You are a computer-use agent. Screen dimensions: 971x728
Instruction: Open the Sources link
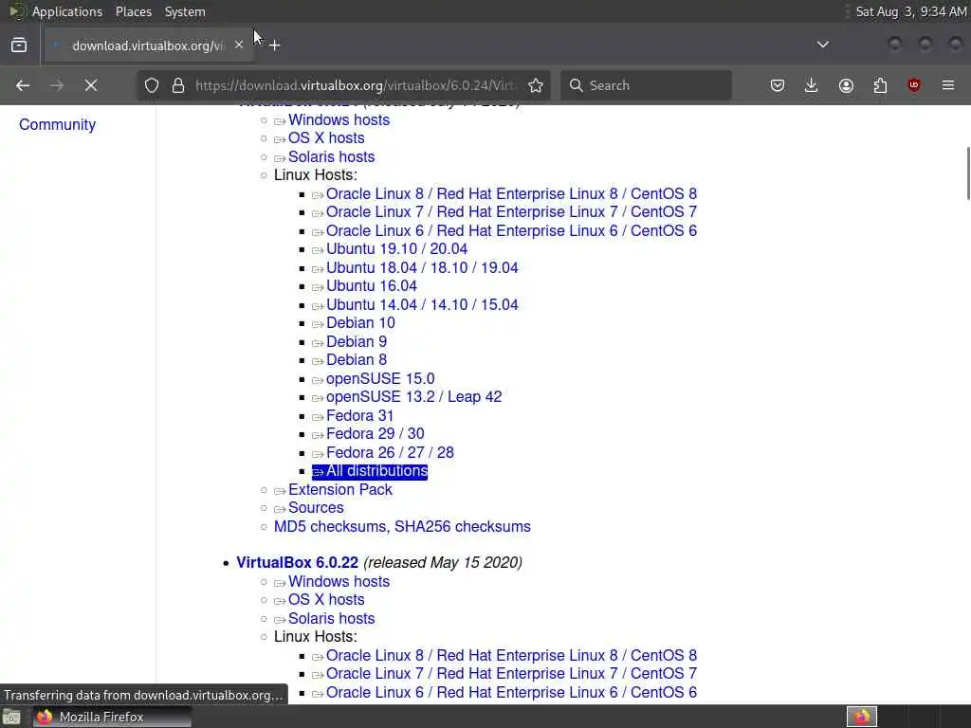coord(316,508)
